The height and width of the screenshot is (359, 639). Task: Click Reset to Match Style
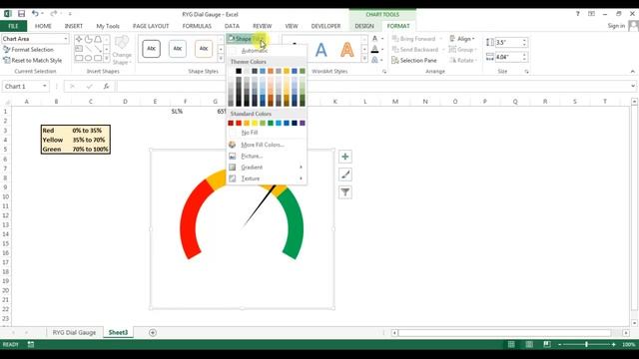point(33,60)
